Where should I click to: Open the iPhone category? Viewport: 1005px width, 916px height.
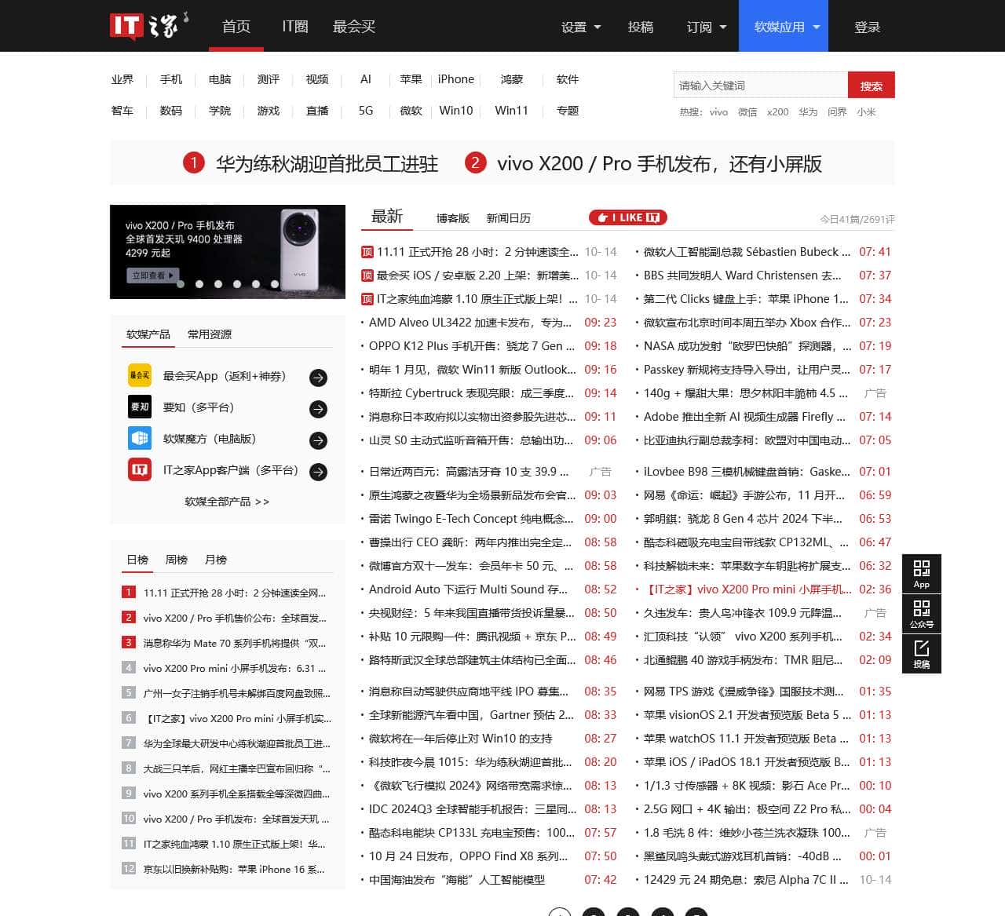[456, 79]
